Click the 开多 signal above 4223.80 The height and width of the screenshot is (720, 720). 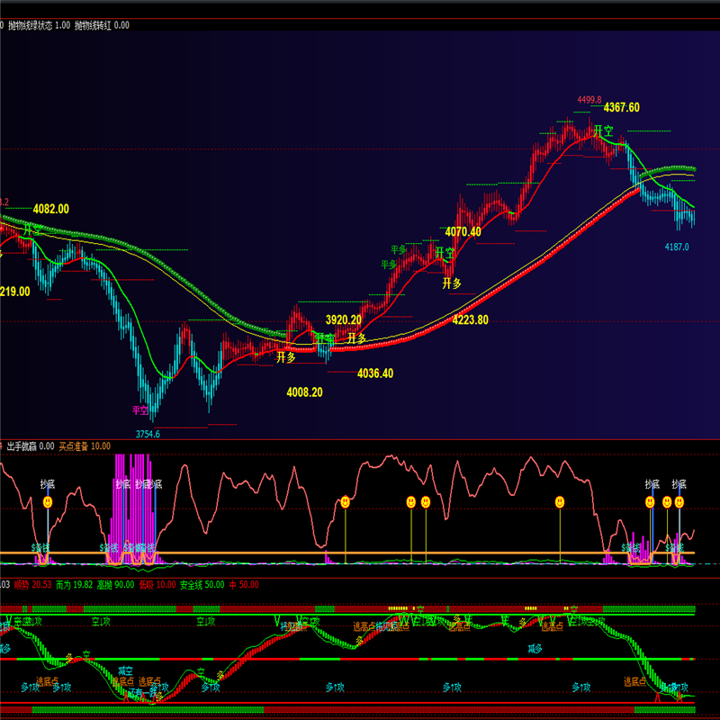coord(452,283)
